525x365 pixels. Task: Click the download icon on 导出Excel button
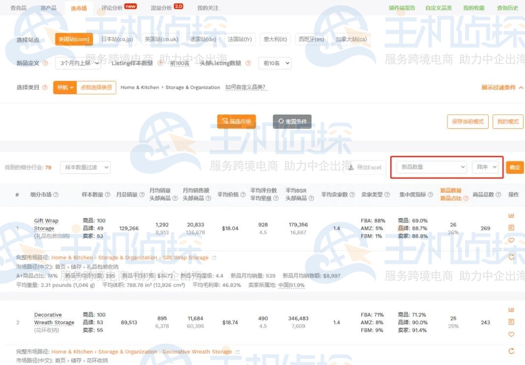[x=351, y=168]
